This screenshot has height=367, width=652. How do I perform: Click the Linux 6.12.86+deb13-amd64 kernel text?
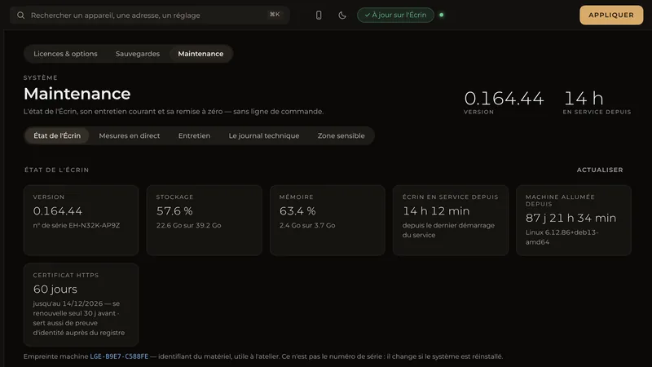tap(562, 237)
